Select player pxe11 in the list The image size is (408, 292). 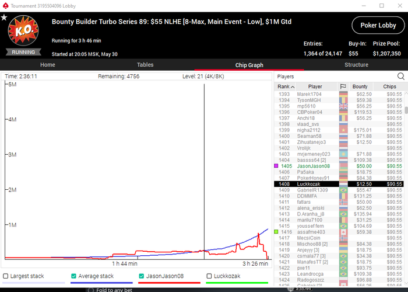pyautogui.click(x=339, y=268)
